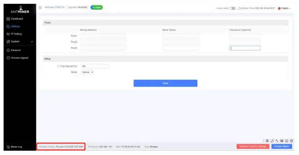
Task: Open Settings in the sidebar
Action: coord(15,26)
